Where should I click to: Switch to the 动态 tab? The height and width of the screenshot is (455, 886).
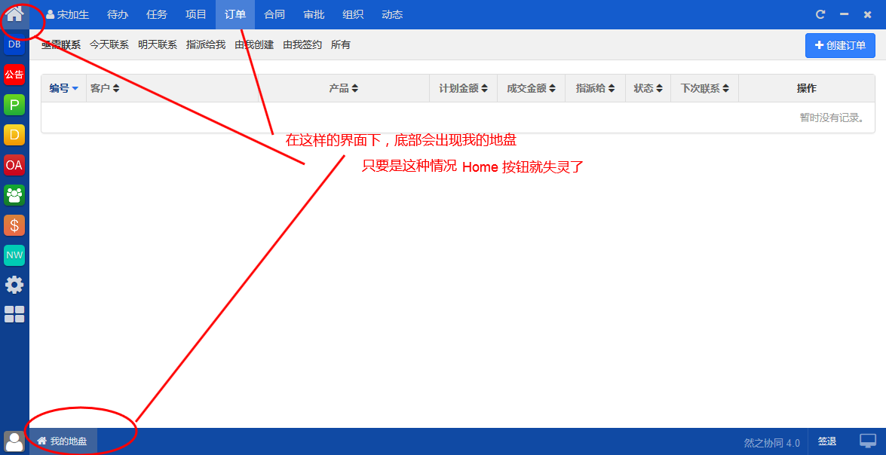(x=392, y=14)
